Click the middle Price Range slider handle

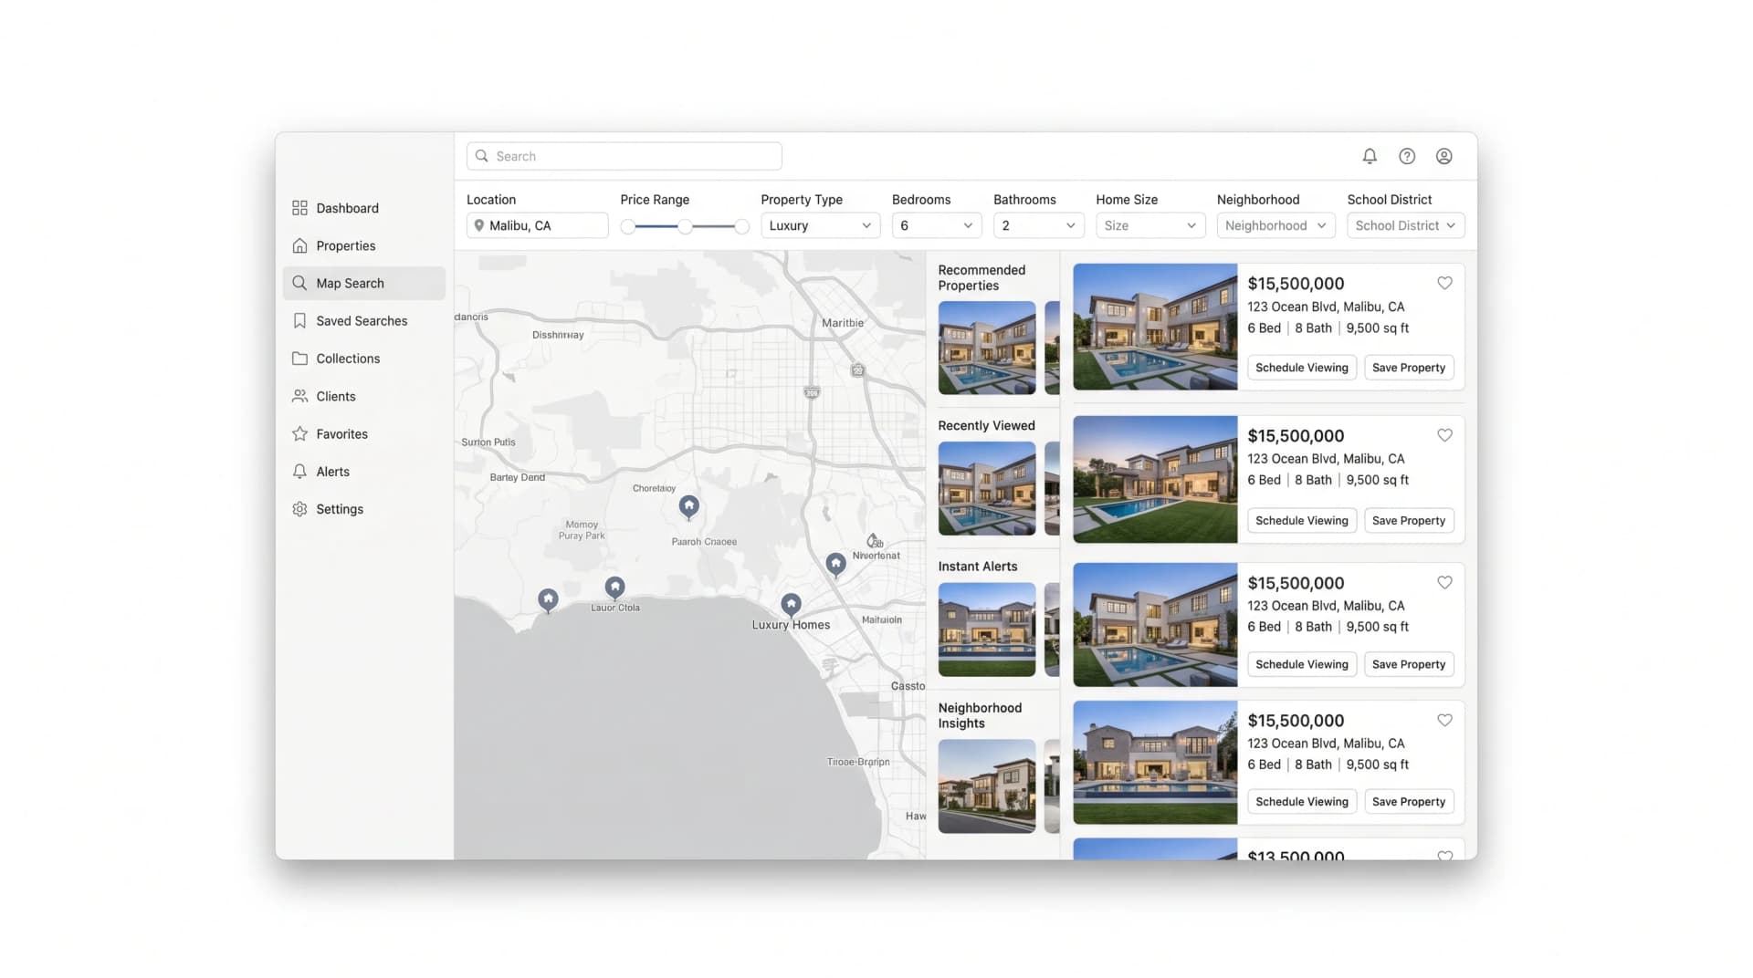685,226
